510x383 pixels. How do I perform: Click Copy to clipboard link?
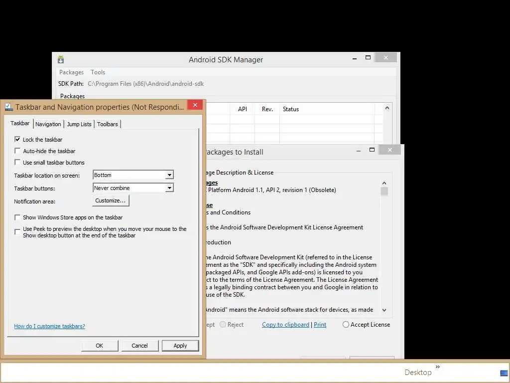(x=285, y=325)
